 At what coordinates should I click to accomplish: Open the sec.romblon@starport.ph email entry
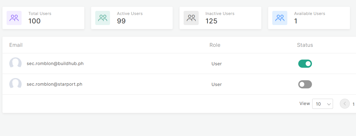click(54, 84)
